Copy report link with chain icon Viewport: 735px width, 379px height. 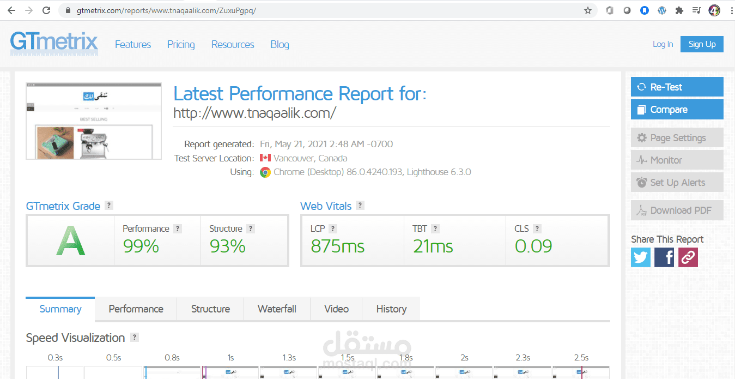pyautogui.click(x=688, y=257)
